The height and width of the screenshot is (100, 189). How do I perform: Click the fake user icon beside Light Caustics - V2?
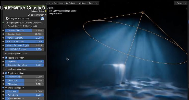(42, 19)
